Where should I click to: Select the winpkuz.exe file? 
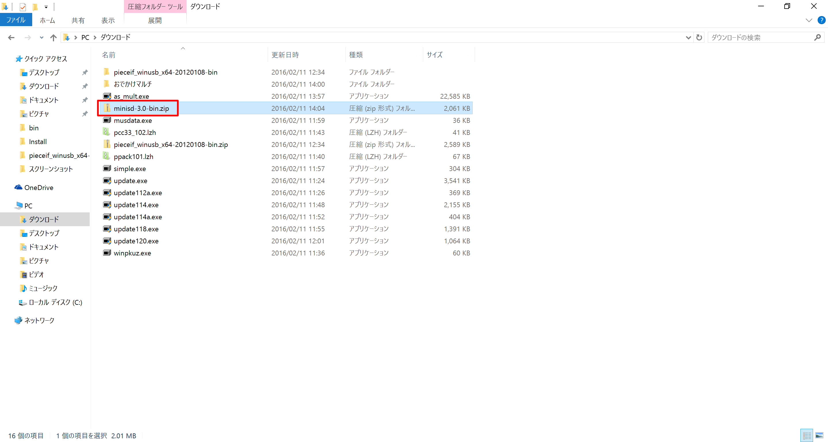click(132, 253)
